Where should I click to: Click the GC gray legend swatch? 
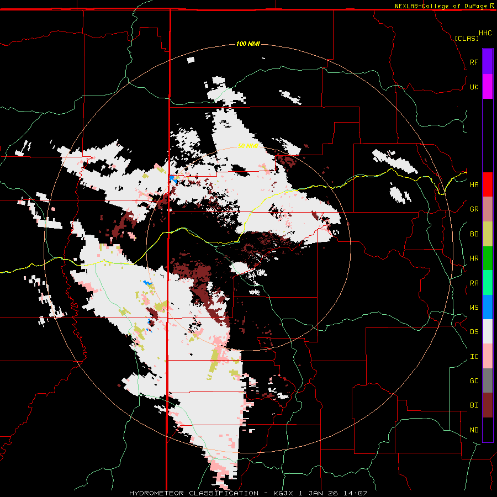[x=488, y=380]
